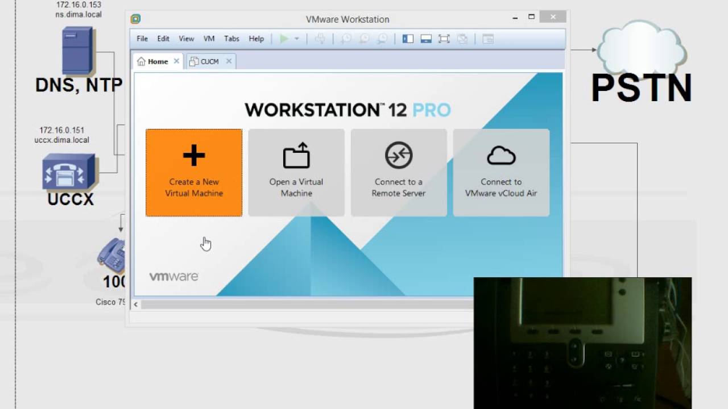The width and height of the screenshot is (728, 409).
Task: Open the File menu
Action: (x=142, y=39)
